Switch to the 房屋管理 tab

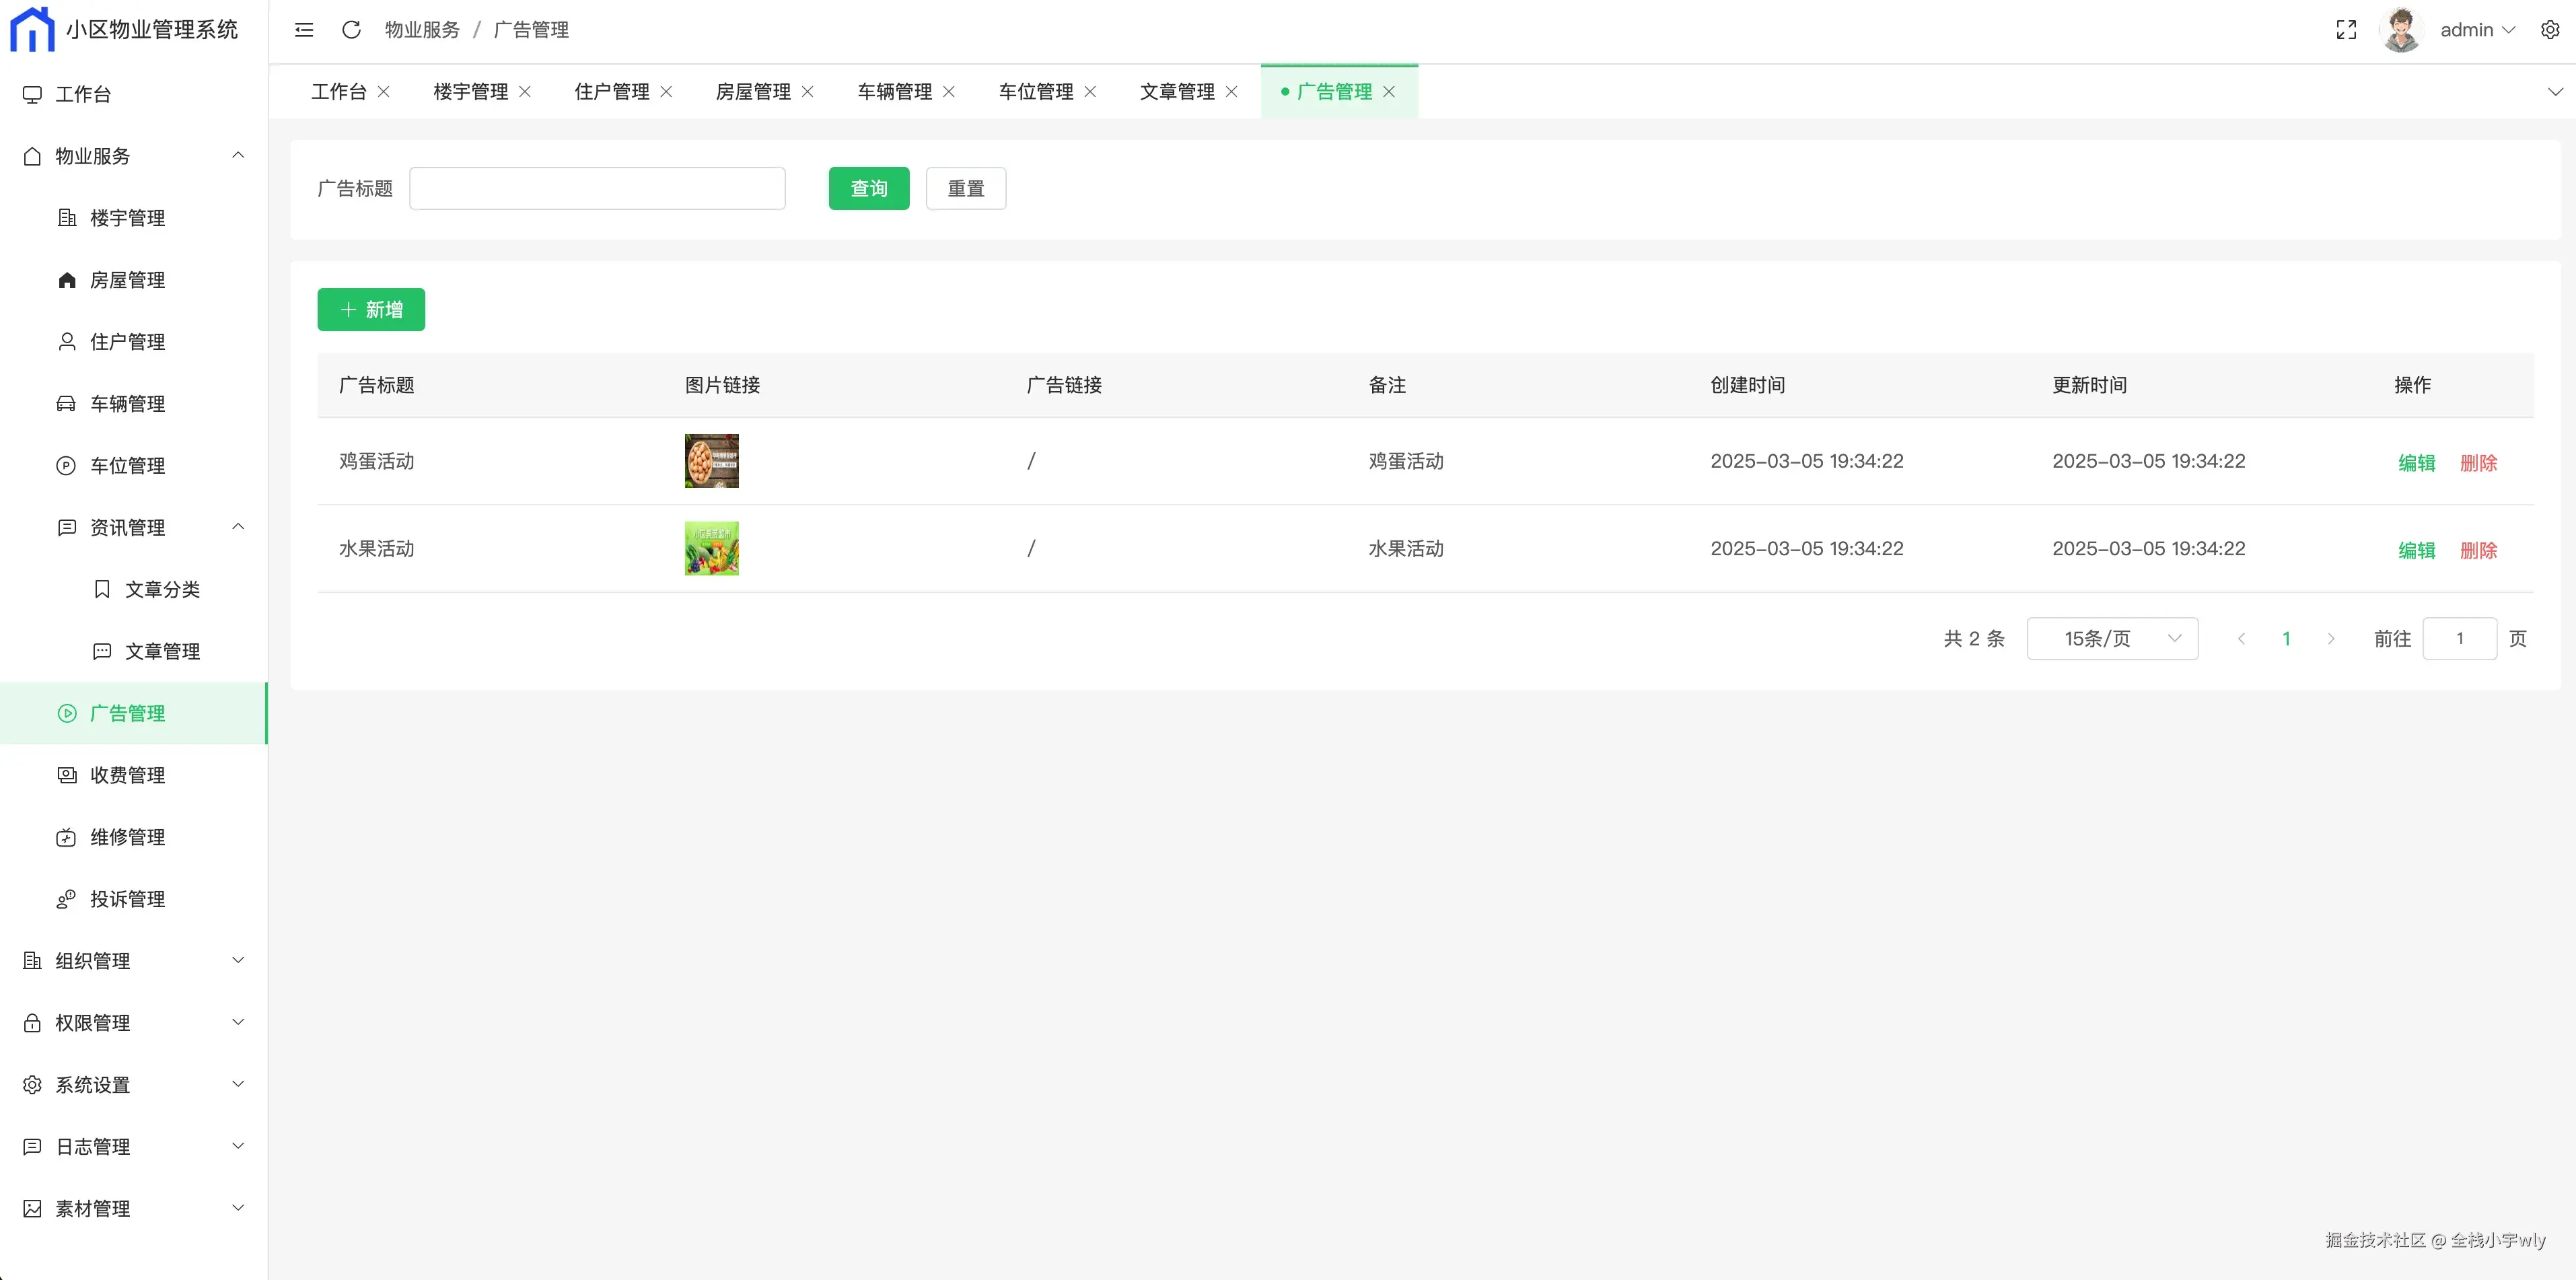tap(752, 92)
